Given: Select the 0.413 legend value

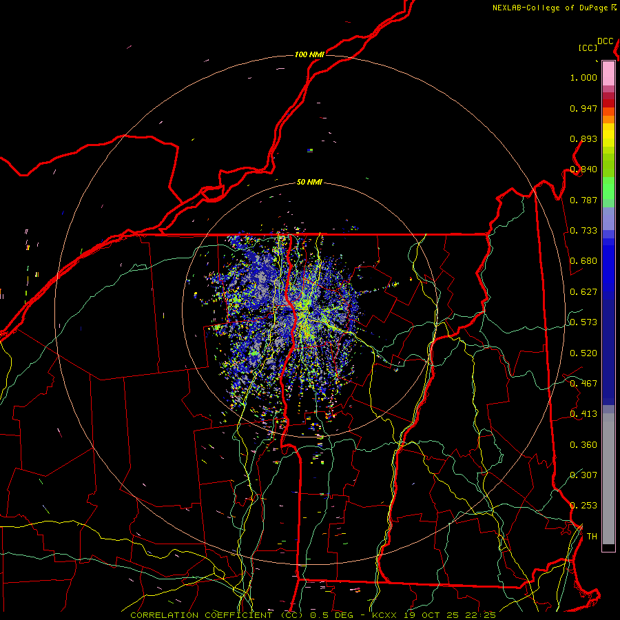Looking at the screenshot, I should [x=583, y=414].
